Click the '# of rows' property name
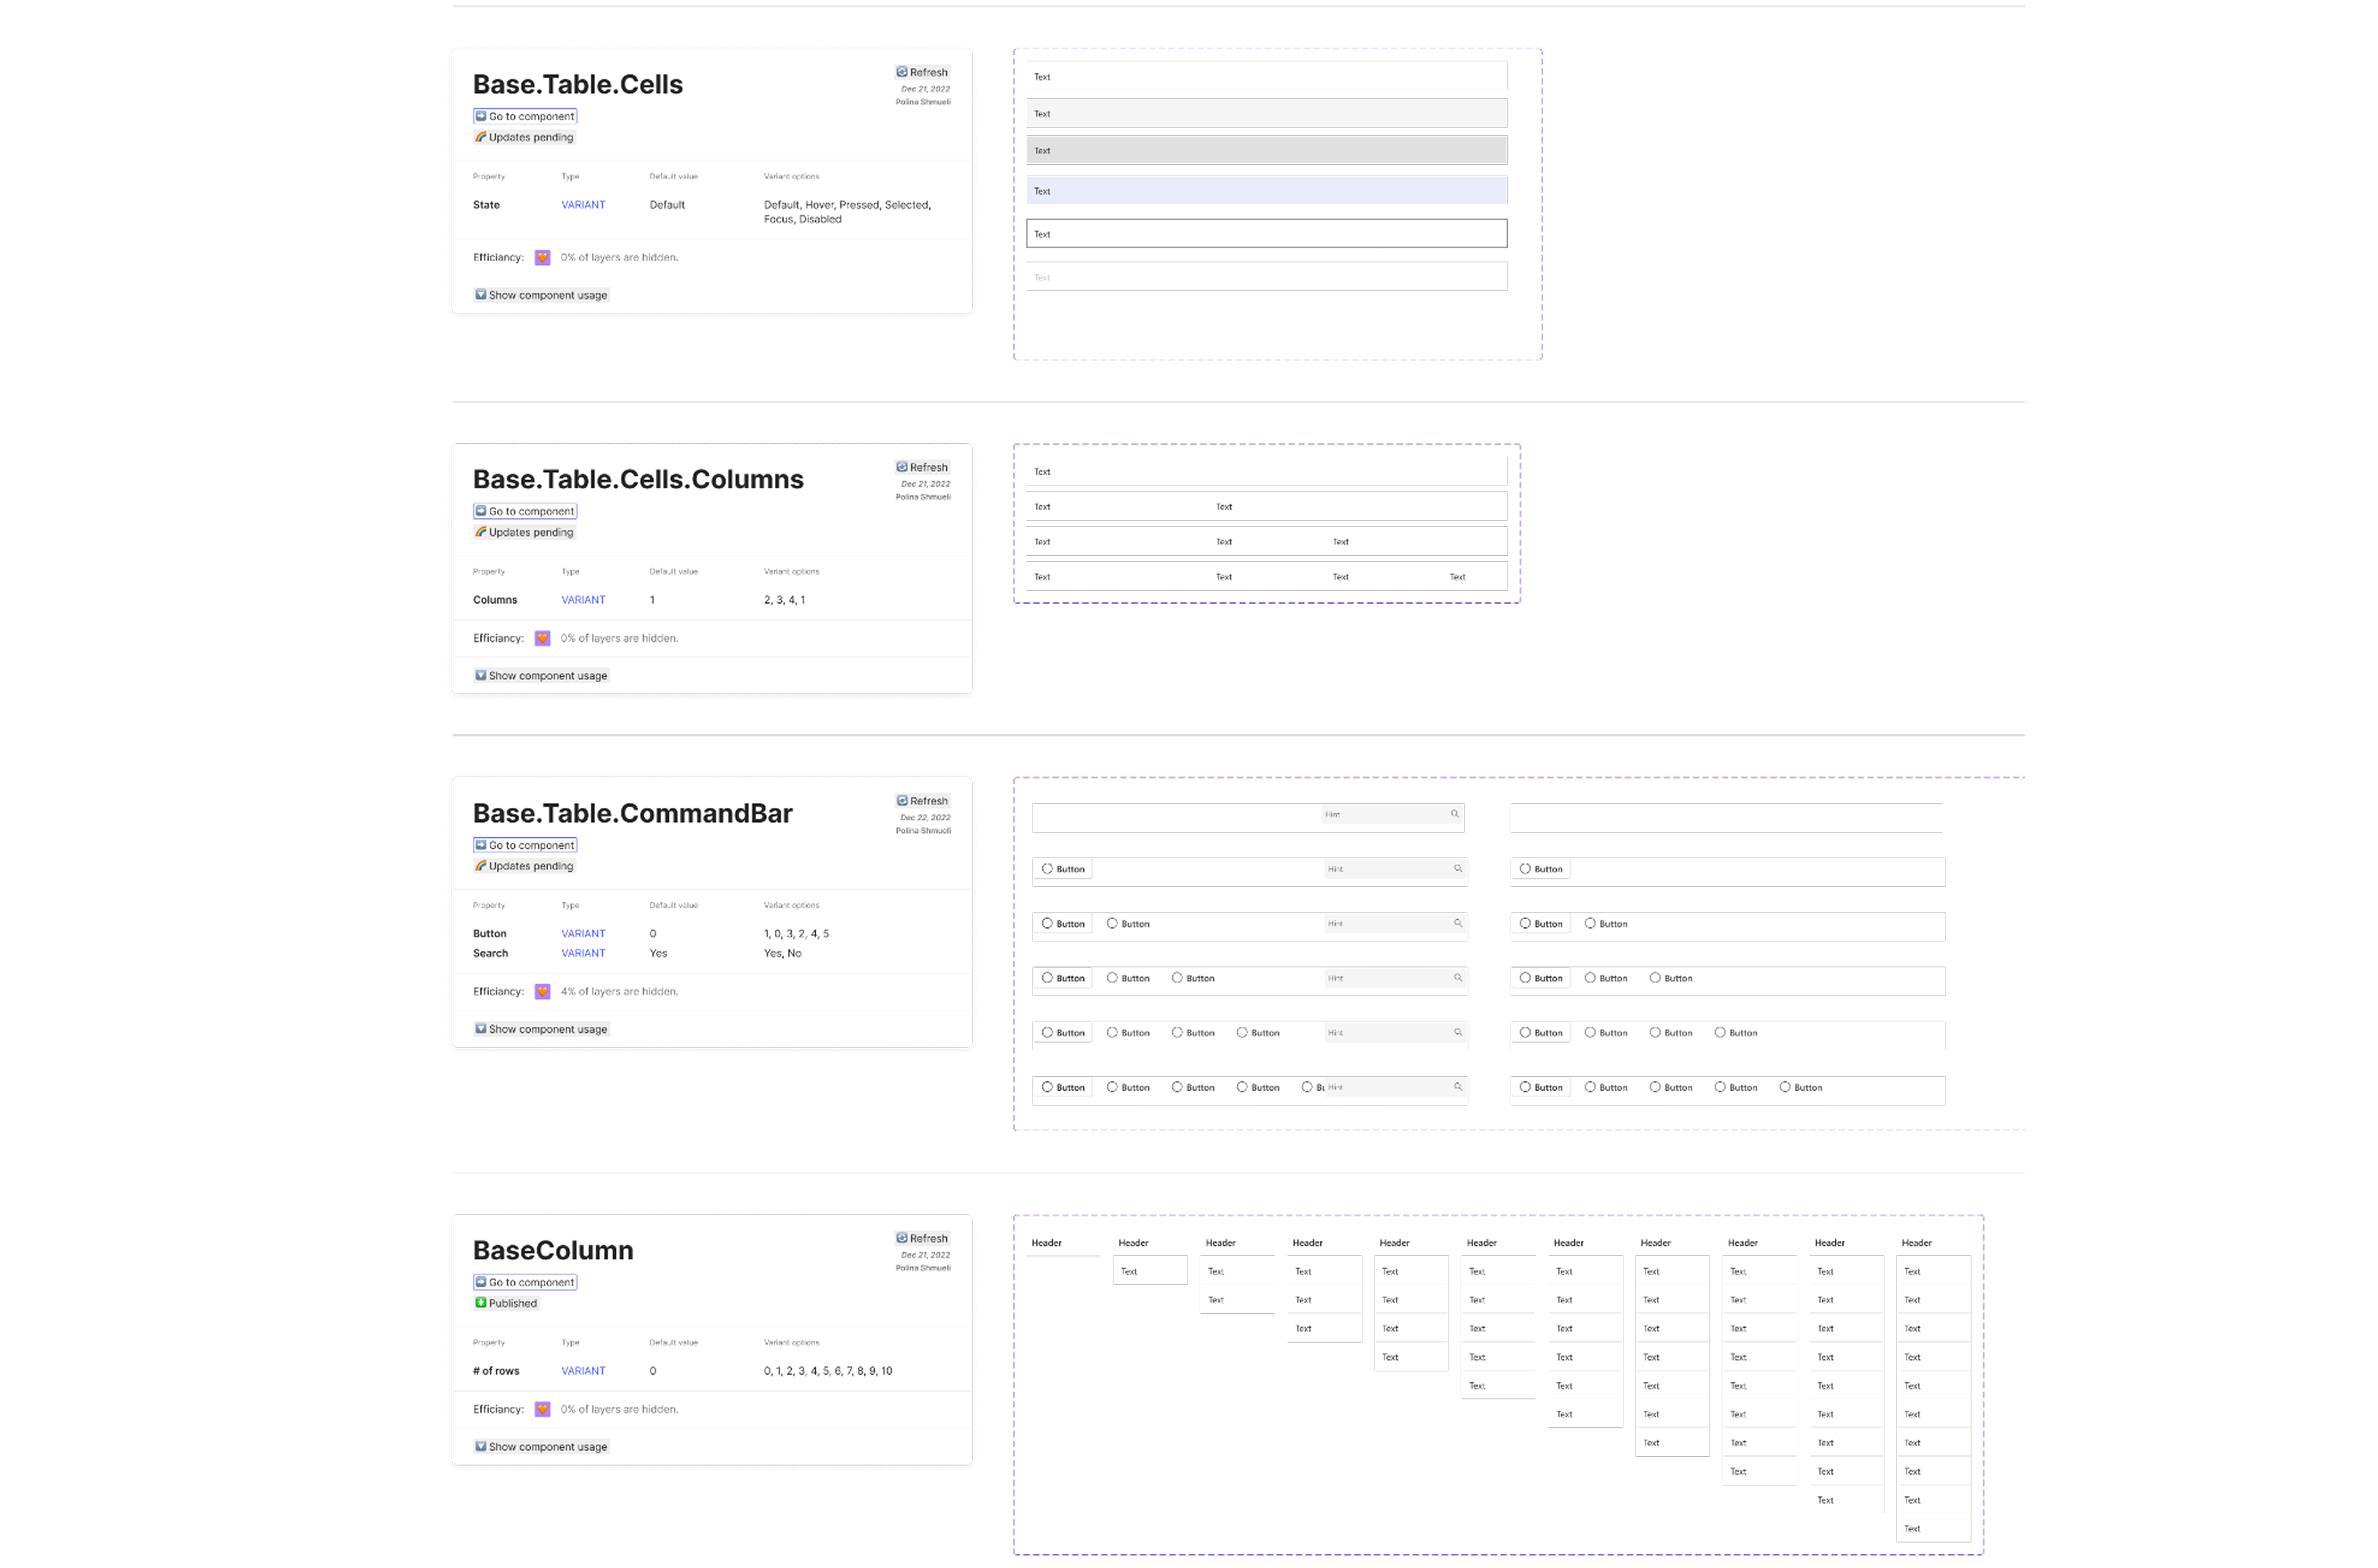This screenshot has height=1568, width=2378. coord(496,1371)
